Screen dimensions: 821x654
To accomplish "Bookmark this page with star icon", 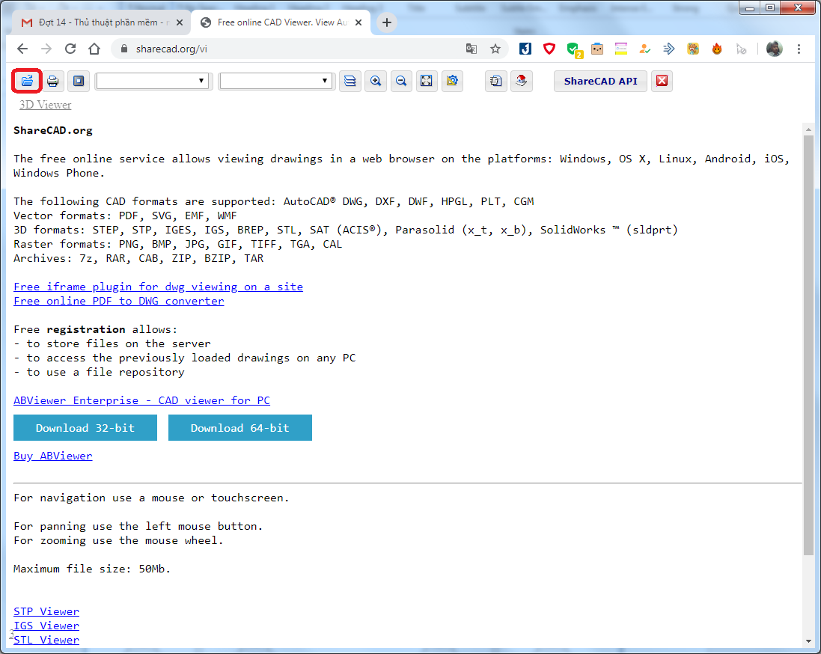I will tap(495, 49).
